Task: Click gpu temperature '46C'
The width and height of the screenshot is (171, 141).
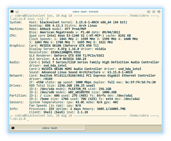Action: coord(115,102)
